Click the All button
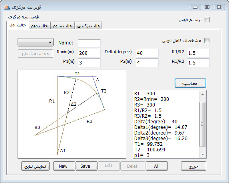The image size is (229, 183). (157, 166)
